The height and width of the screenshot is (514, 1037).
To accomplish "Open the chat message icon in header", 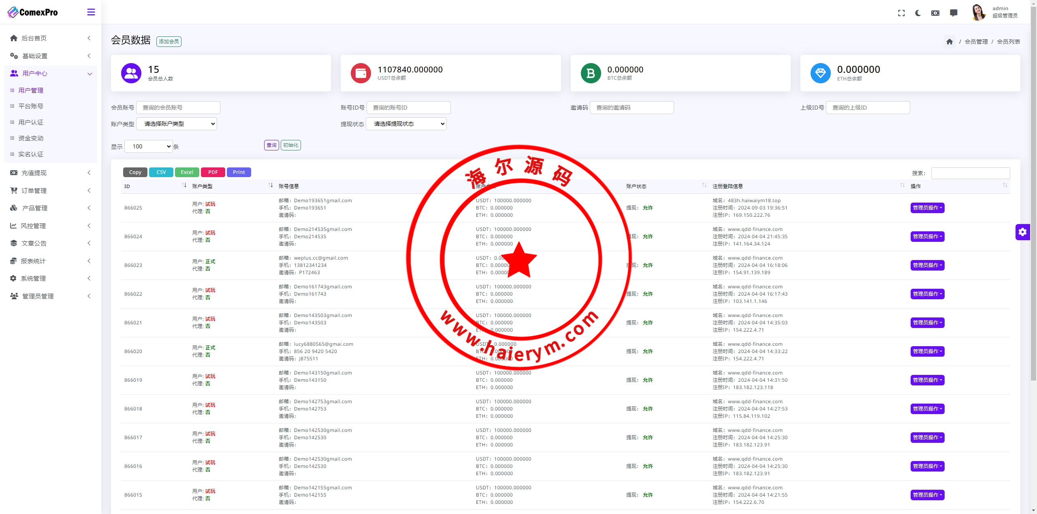I will click(x=954, y=13).
